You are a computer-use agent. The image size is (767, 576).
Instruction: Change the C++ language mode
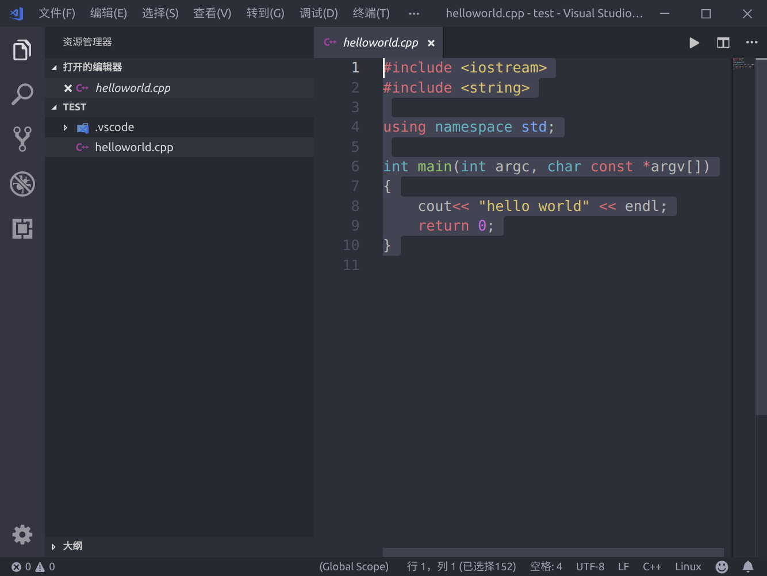(x=651, y=567)
